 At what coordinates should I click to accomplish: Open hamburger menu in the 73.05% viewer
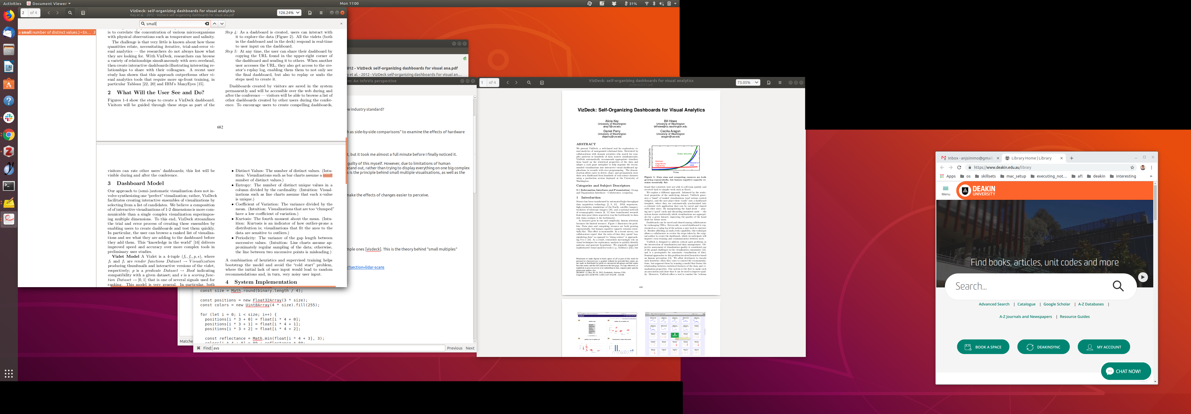click(780, 83)
